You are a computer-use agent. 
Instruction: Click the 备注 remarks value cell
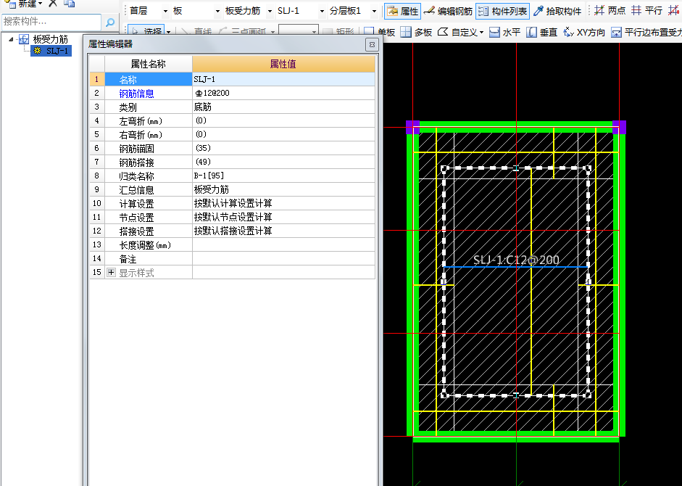click(283, 259)
